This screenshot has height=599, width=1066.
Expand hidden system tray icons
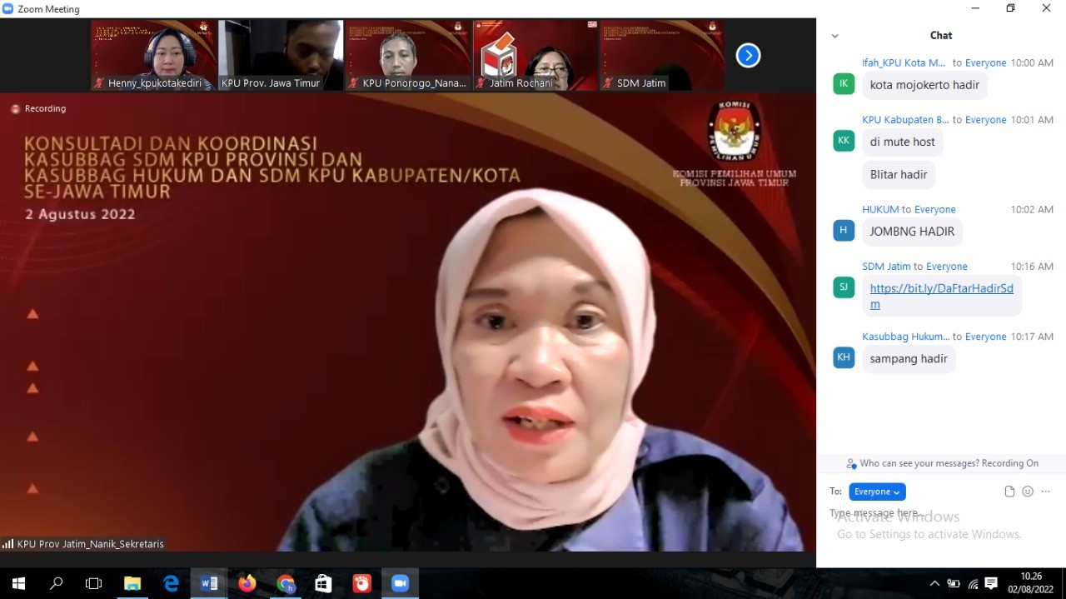934,584
